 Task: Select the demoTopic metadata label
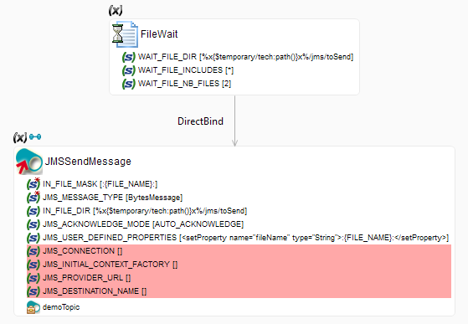61,307
